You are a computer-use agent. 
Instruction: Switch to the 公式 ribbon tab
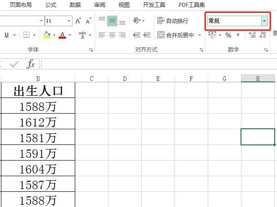click(51, 5)
